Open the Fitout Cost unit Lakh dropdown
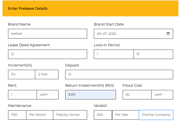This screenshot has width=182, height=121. [x=162, y=95]
